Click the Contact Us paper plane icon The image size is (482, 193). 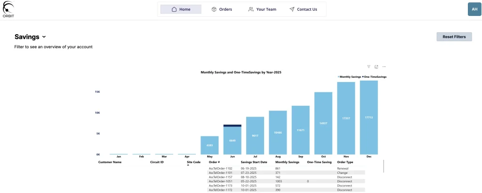tap(292, 9)
